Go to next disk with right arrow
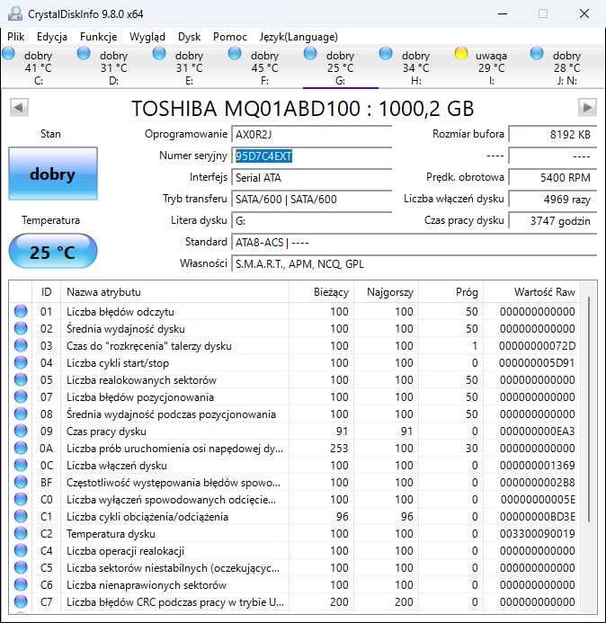The image size is (606, 623). [587, 107]
